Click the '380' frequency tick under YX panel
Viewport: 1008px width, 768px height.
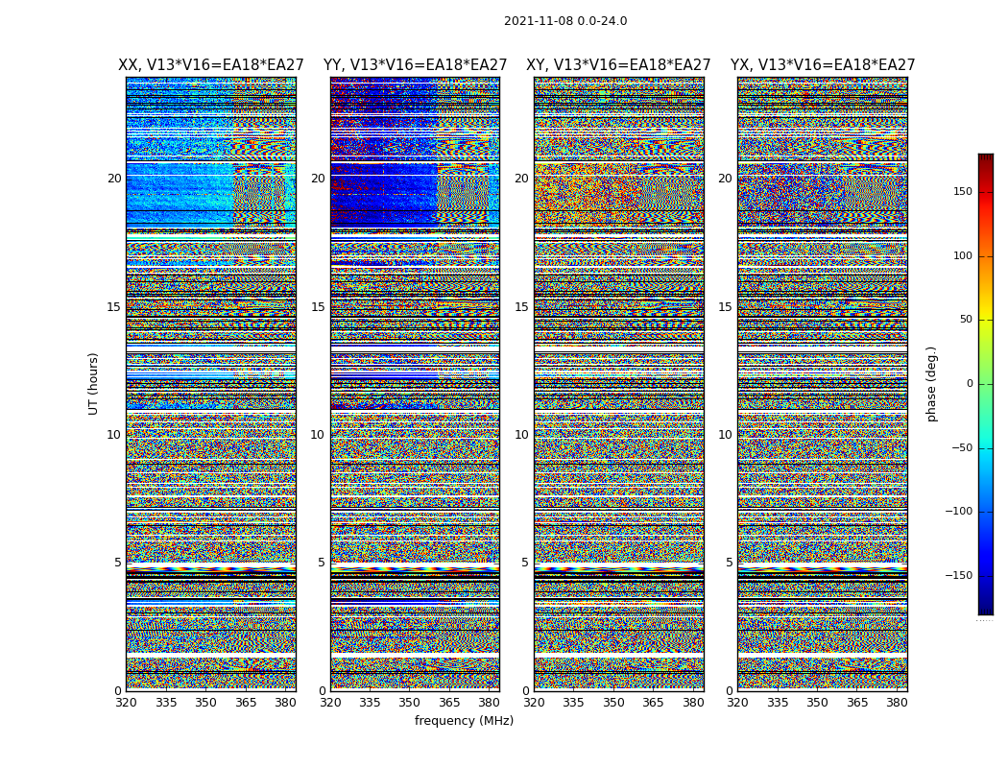[897, 703]
